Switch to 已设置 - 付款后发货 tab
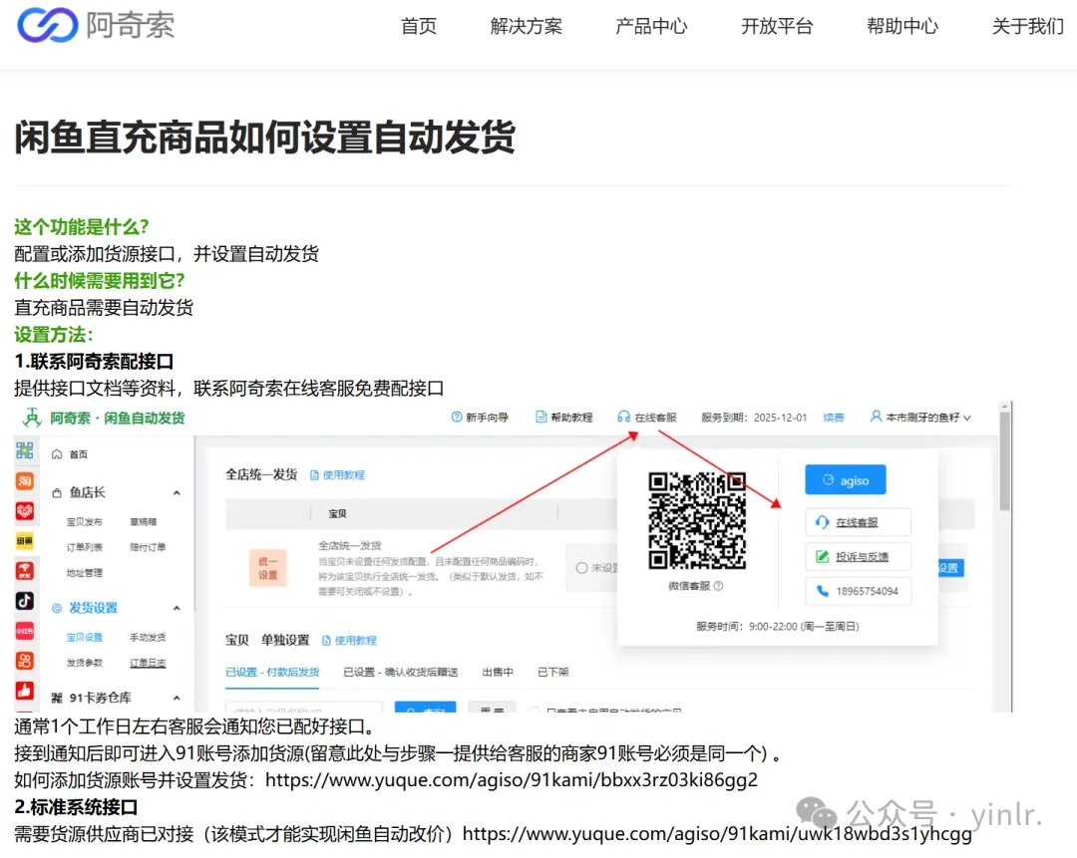 click(x=272, y=672)
